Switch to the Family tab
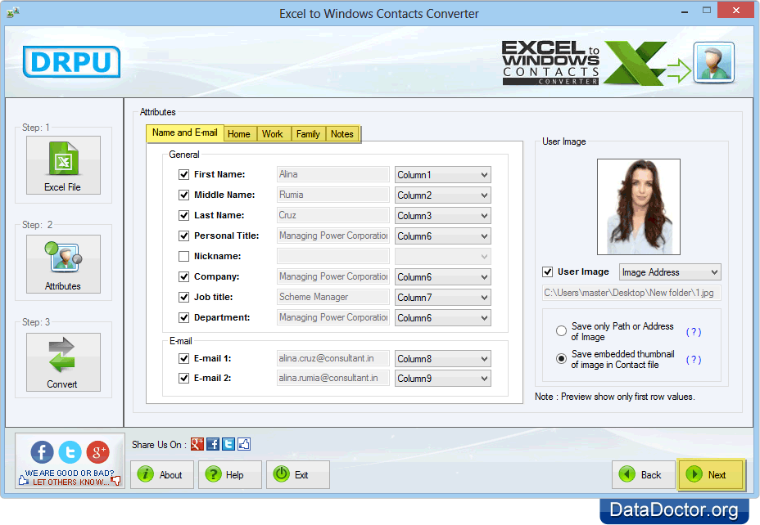Viewport: 760px width, 525px height. [x=308, y=134]
